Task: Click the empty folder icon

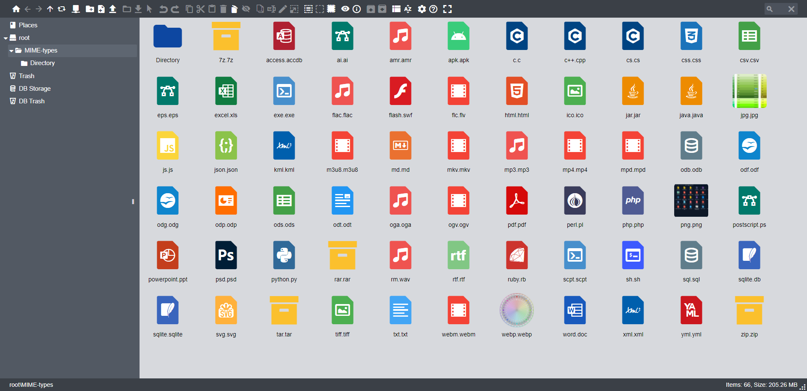Action: pos(235,9)
